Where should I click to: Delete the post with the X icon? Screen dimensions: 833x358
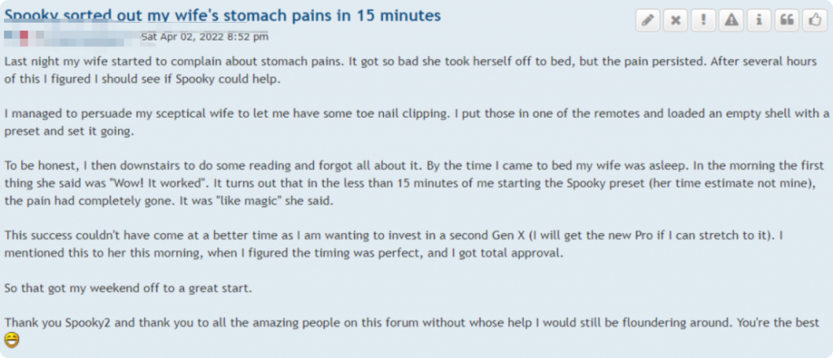pos(675,22)
